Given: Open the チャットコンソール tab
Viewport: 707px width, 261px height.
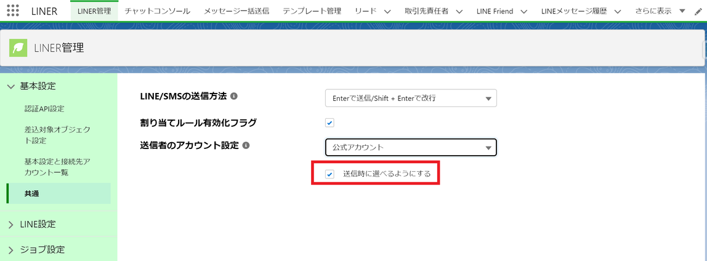Looking at the screenshot, I should pyautogui.click(x=157, y=11).
